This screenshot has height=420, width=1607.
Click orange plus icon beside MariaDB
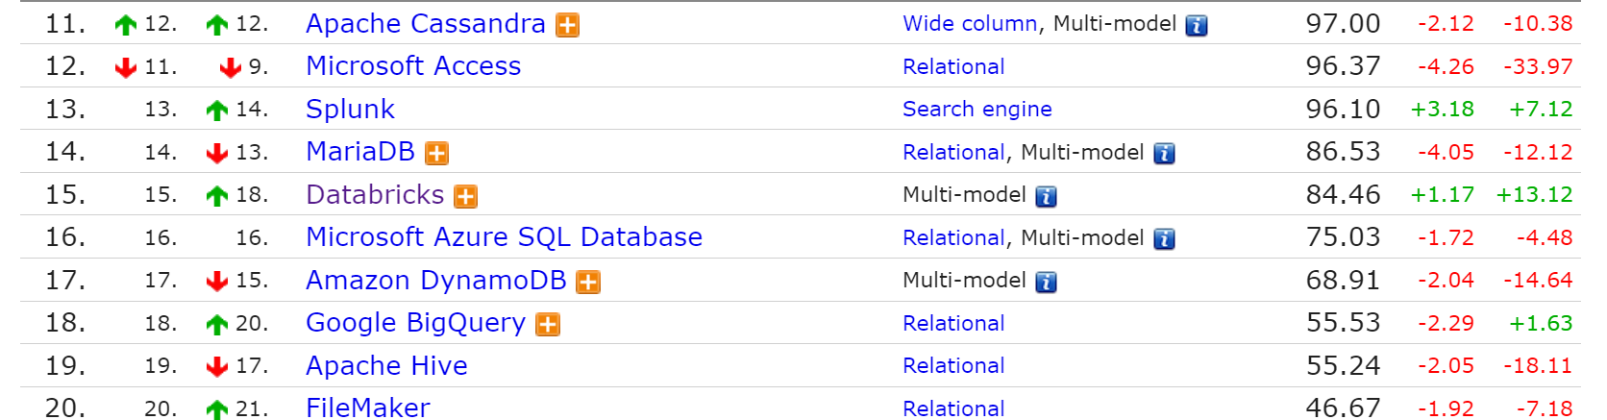pos(437,154)
